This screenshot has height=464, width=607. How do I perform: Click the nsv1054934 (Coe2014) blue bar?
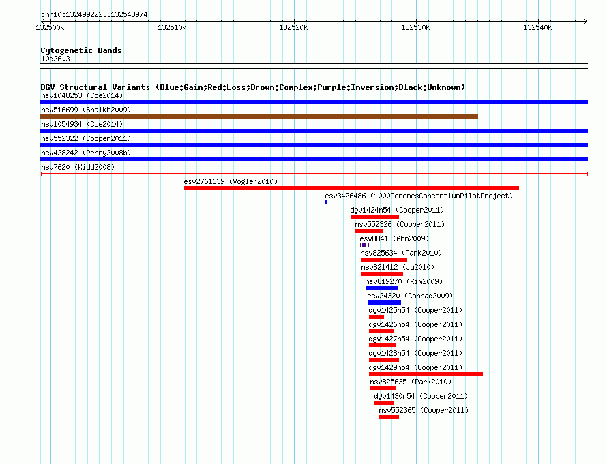click(314, 131)
